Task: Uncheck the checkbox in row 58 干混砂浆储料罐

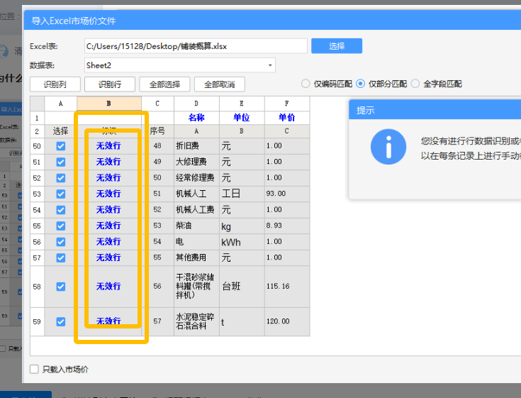Action: [61, 287]
